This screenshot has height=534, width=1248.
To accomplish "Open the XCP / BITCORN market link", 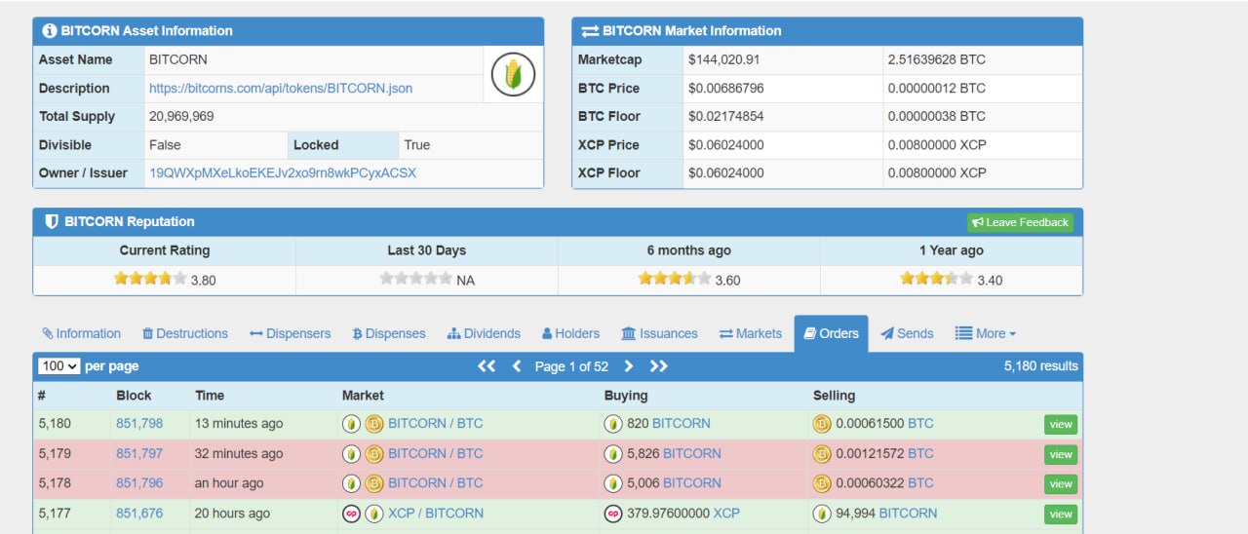I will pos(436,513).
